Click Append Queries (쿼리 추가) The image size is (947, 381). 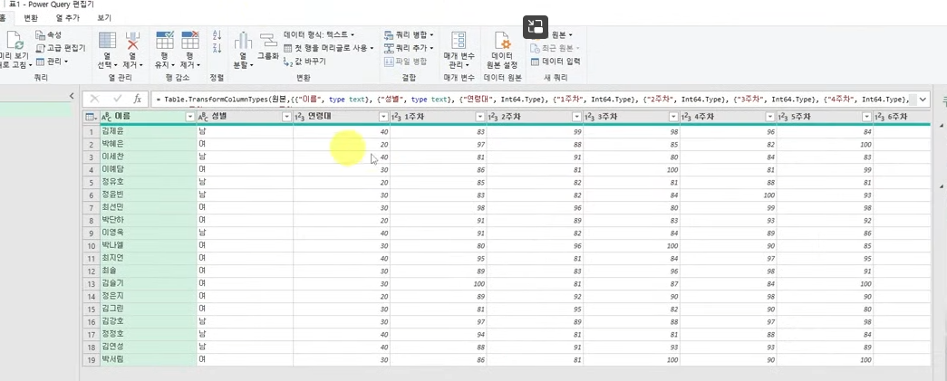pyautogui.click(x=409, y=48)
